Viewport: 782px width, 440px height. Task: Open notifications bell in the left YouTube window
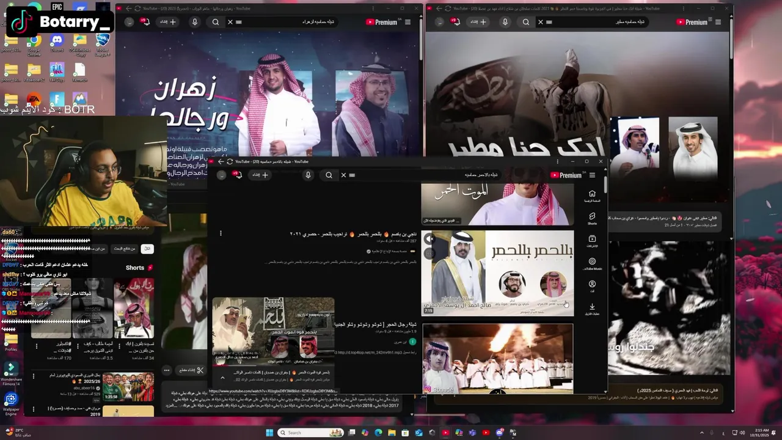click(145, 22)
